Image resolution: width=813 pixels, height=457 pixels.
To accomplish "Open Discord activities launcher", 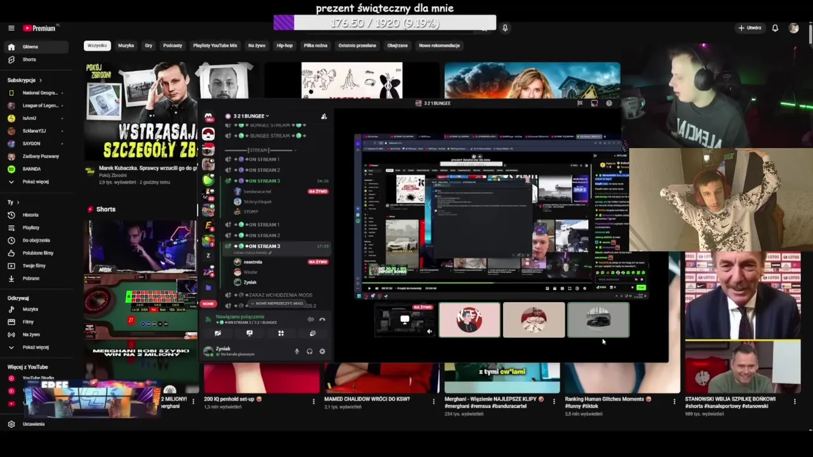I will coord(281,333).
